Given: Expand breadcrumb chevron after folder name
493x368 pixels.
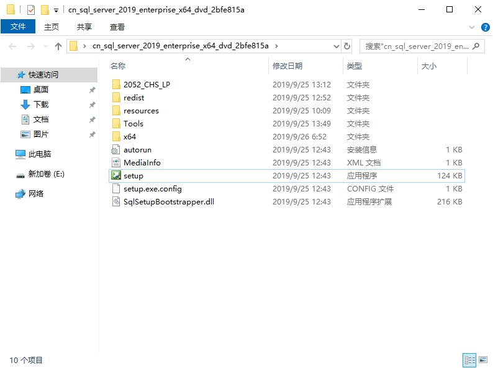Looking at the screenshot, I should (276, 46).
